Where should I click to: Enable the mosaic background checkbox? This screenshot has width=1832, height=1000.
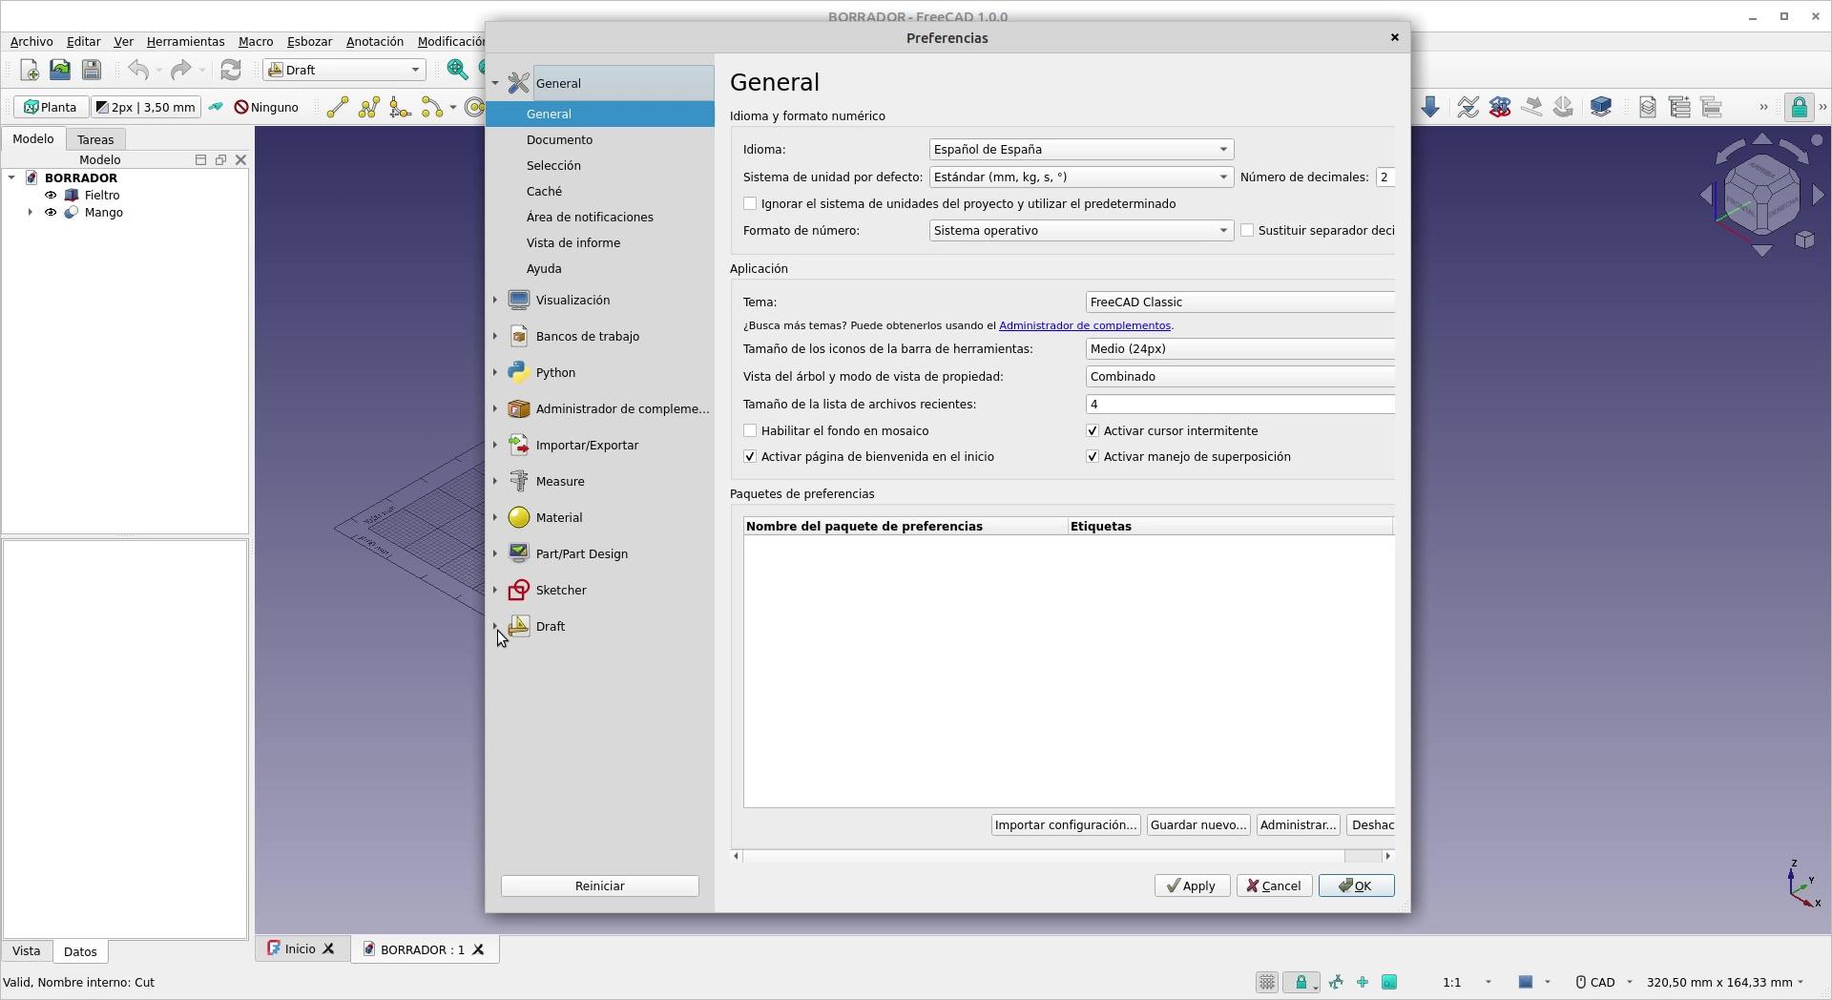point(750,431)
